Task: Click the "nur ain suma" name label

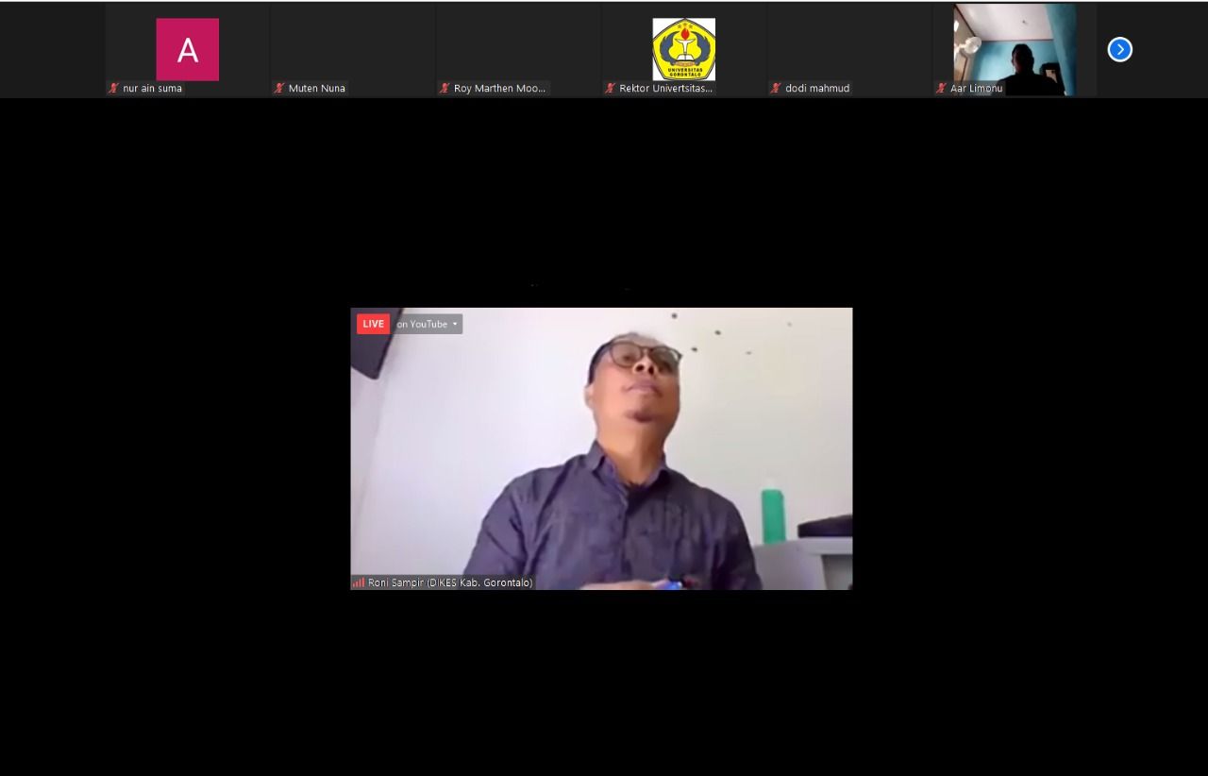Action: 152,89
